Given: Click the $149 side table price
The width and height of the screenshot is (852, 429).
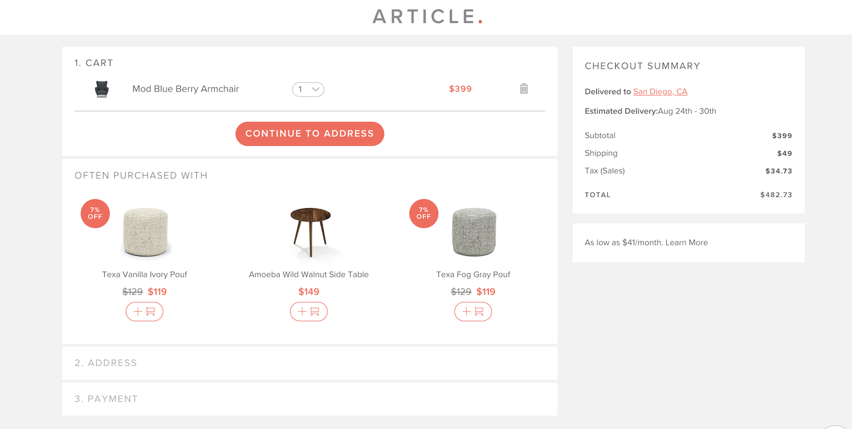Looking at the screenshot, I should point(309,292).
